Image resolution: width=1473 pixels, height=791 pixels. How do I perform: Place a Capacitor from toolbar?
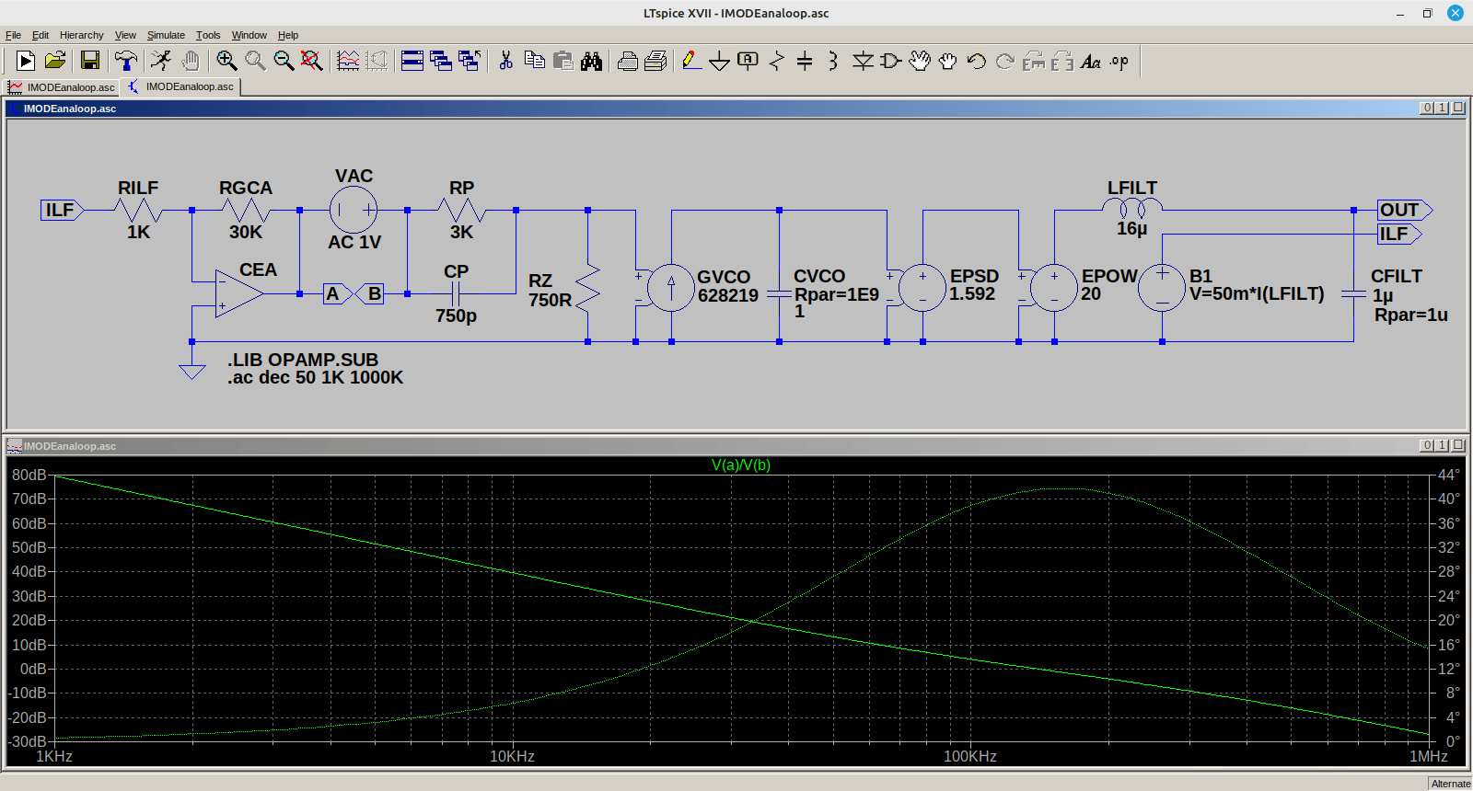805,61
